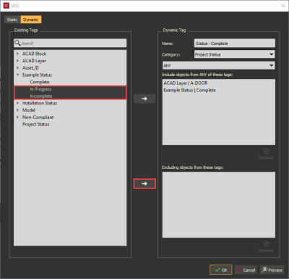
Task: Click the Name field containing Status - Complete
Action: pyautogui.click(x=234, y=43)
